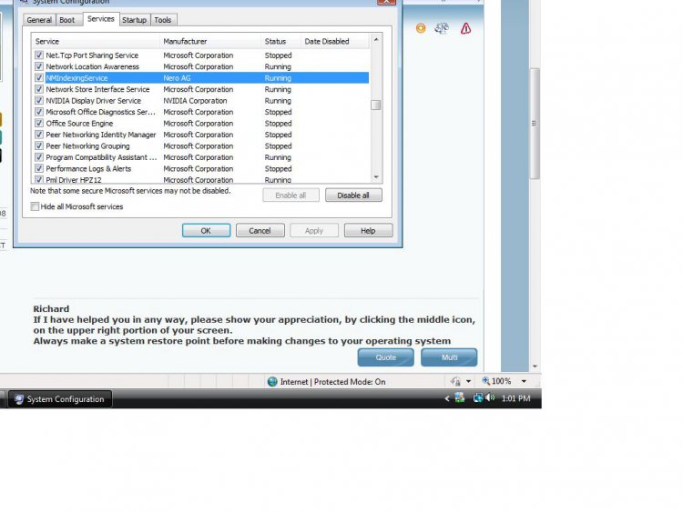Click browser page scroll down arrow

535,366
